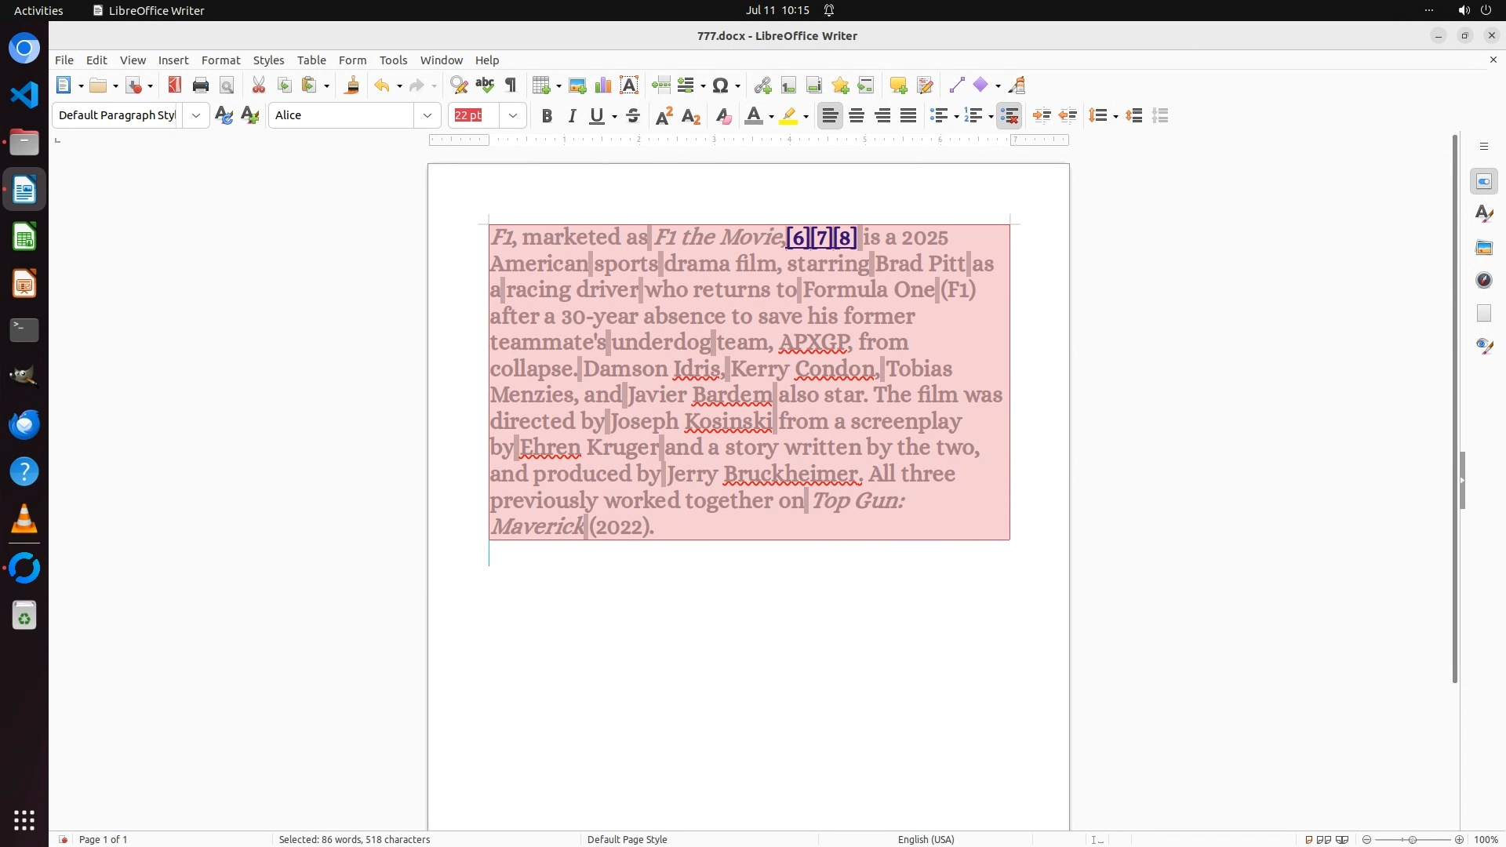This screenshot has width=1506, height=847.
Task: Expand the paragraph style dropdown
Action: pyautogui.click(x=196, y=115)
